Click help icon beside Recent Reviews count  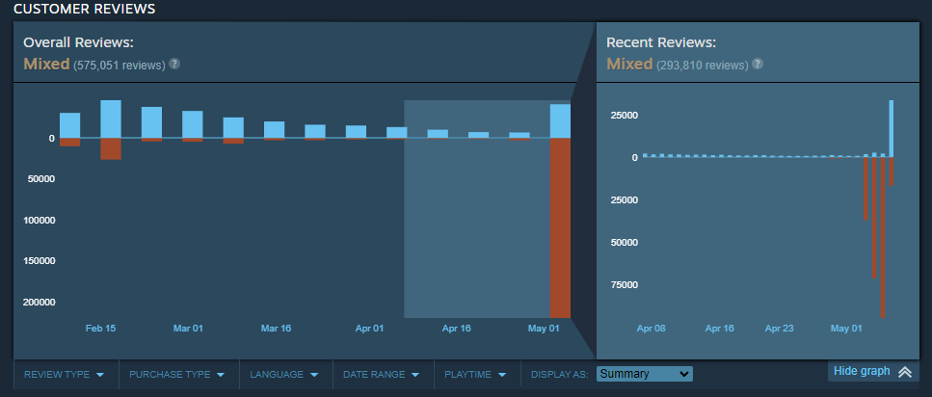[x=758, y=64]
